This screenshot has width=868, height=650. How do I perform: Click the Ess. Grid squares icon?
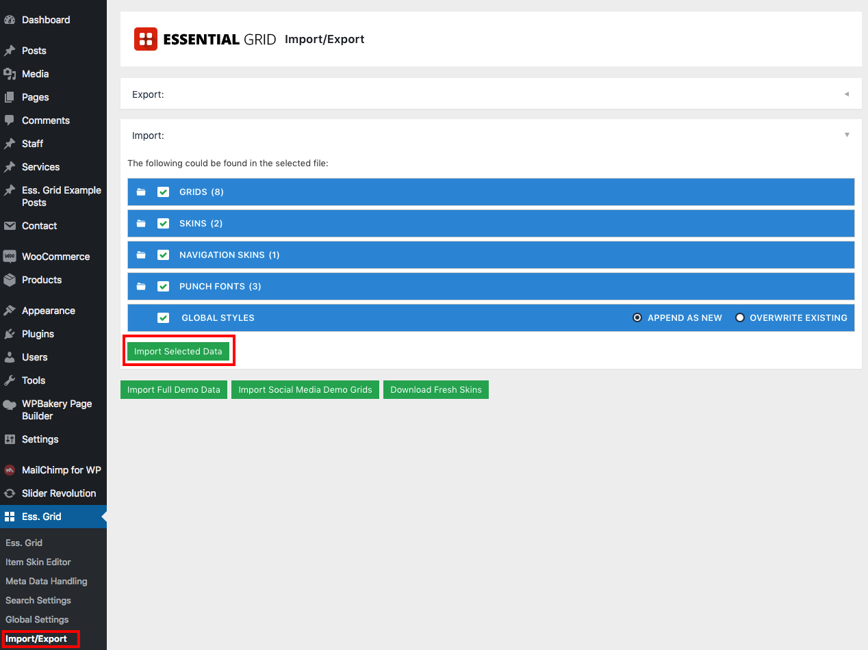(x=10, y=517)
